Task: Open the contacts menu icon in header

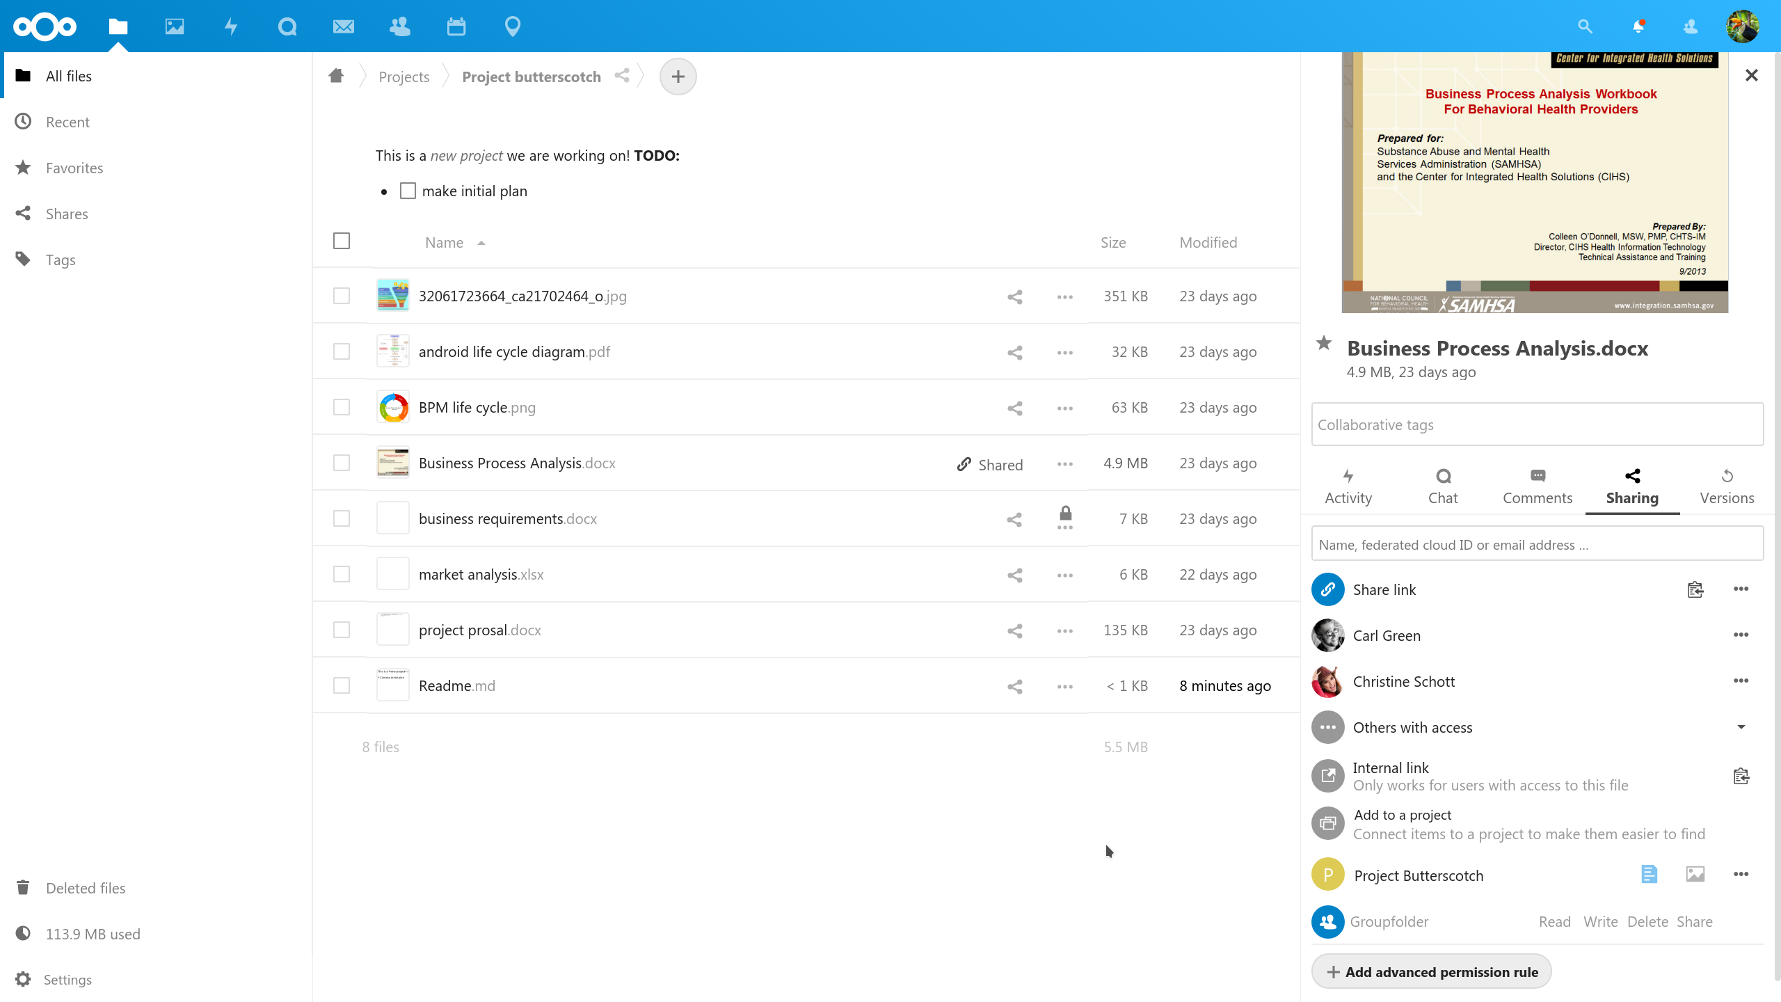Action: 1691,26
